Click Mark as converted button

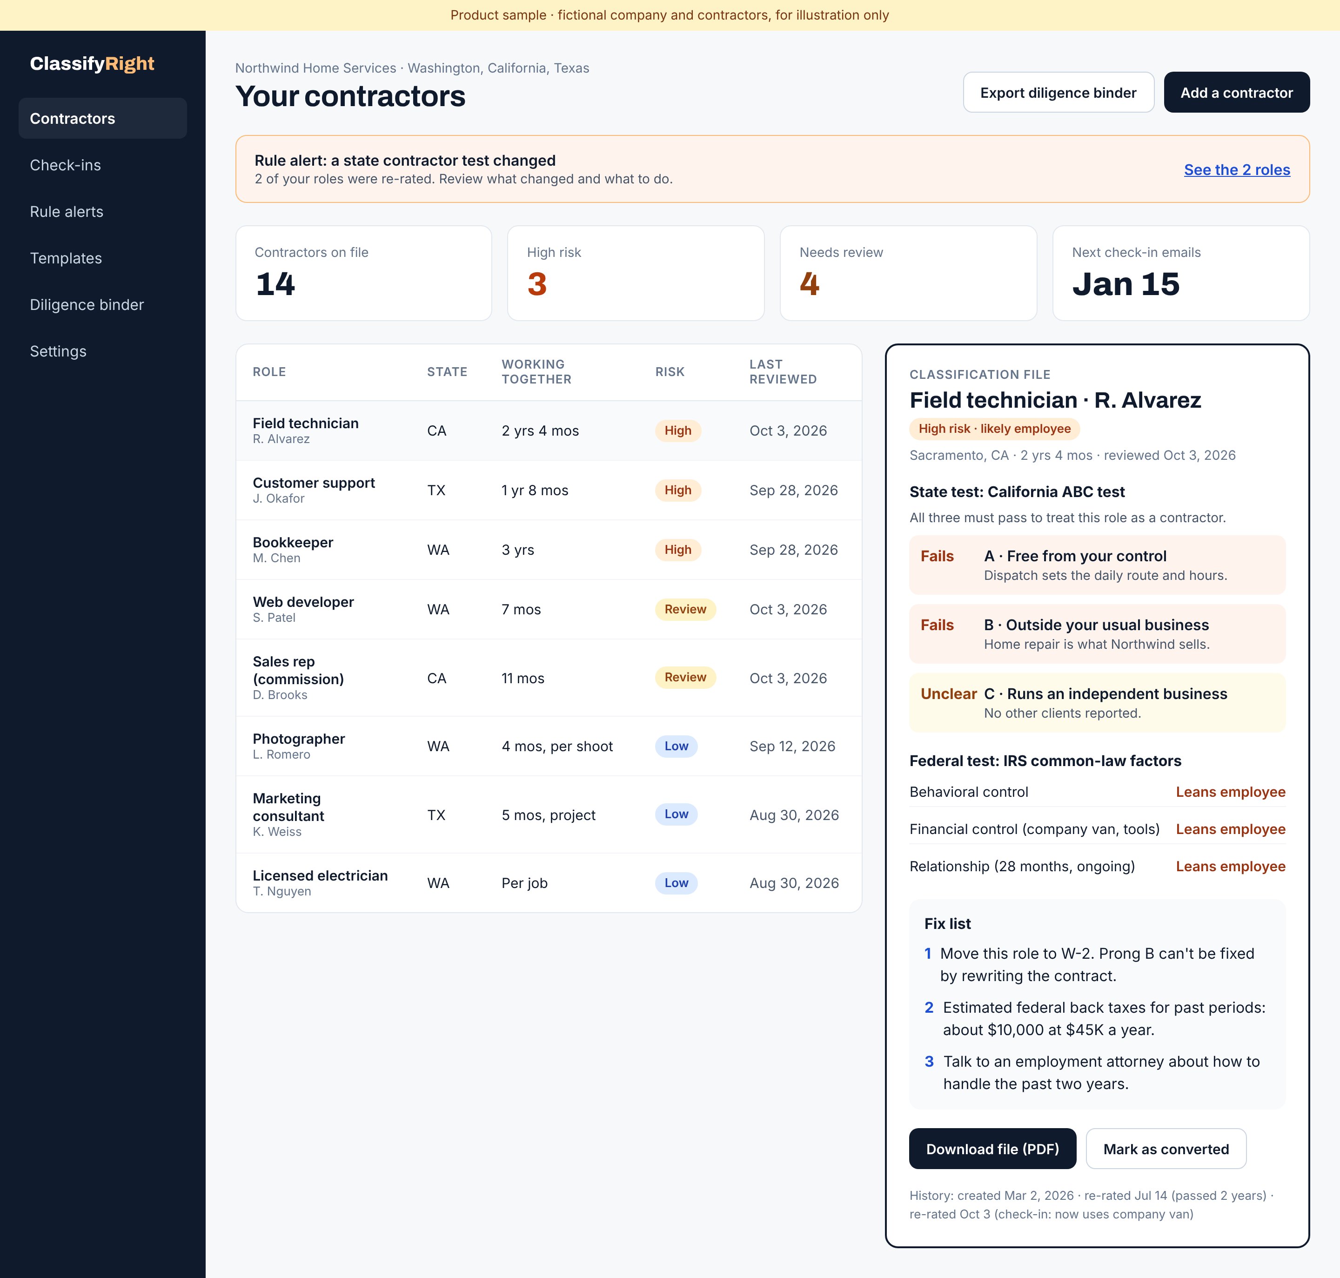click(1166, 1149)
